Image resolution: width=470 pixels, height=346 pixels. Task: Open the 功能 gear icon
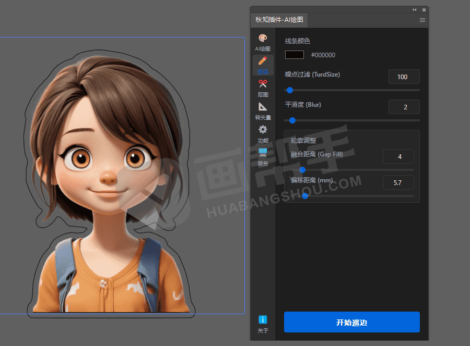[x=263, y=133]
